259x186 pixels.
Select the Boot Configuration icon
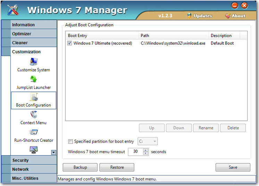tap(34, 97)
